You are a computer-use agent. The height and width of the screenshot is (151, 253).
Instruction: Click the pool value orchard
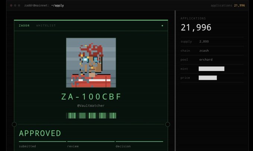(206, 60)
